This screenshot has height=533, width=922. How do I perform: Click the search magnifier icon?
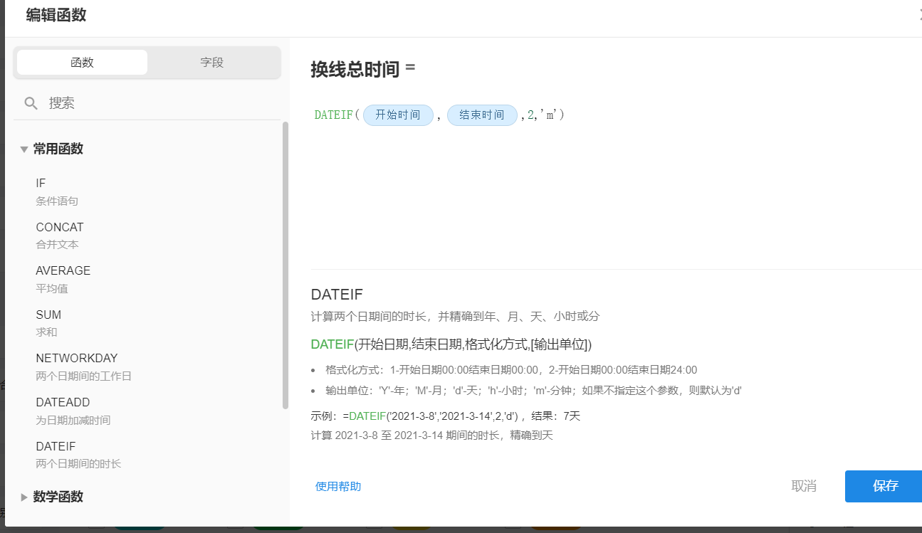pyautogui.click(x=31, y=103)
